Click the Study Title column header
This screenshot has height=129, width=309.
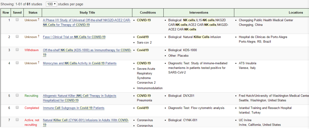pyautogui.click(x=87, y=13)
